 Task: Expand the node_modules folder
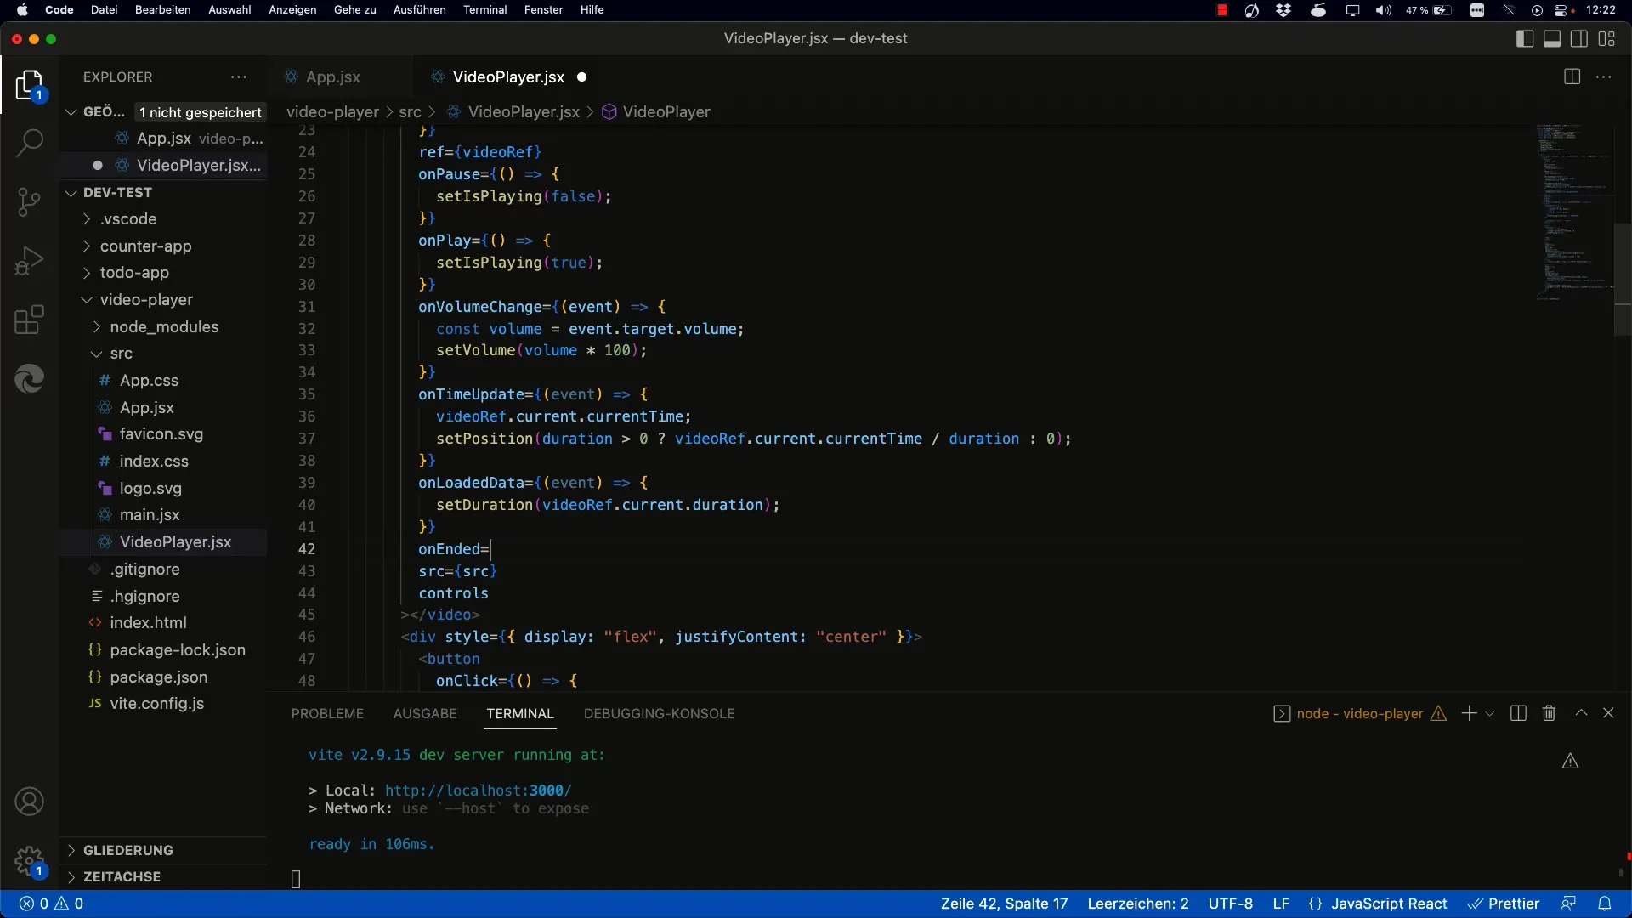click(x=164, y=326)
